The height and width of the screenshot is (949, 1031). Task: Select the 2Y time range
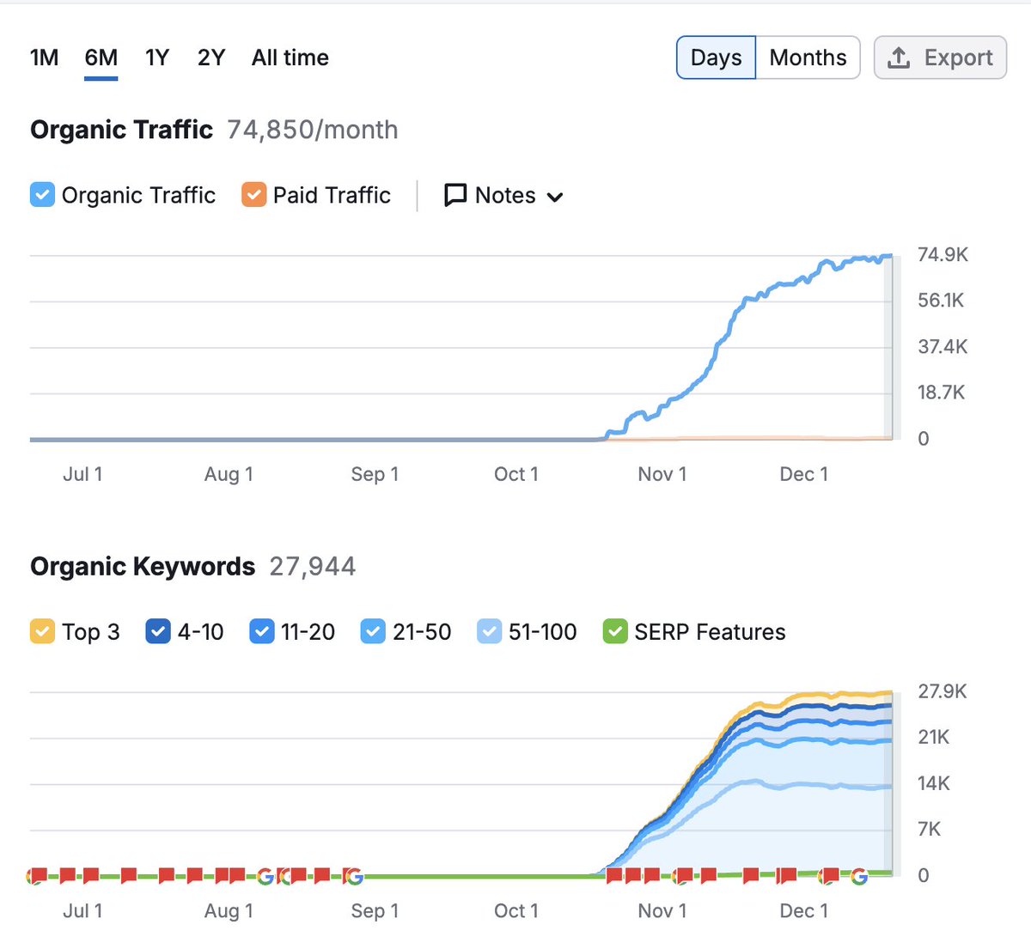[210, 58]
